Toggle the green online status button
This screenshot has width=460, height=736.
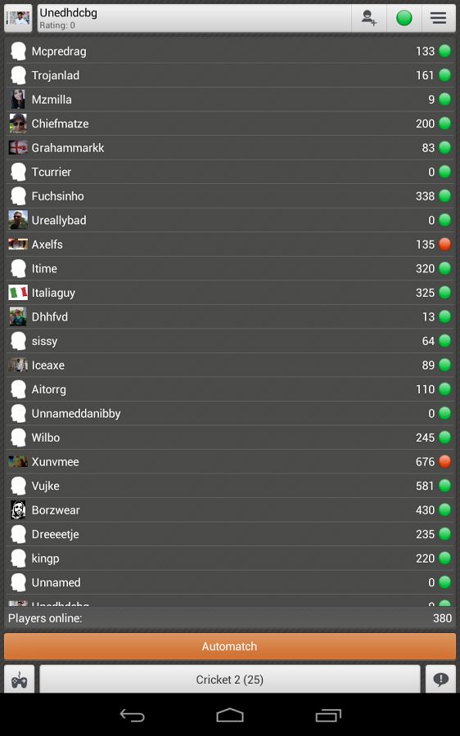point(404,18)
